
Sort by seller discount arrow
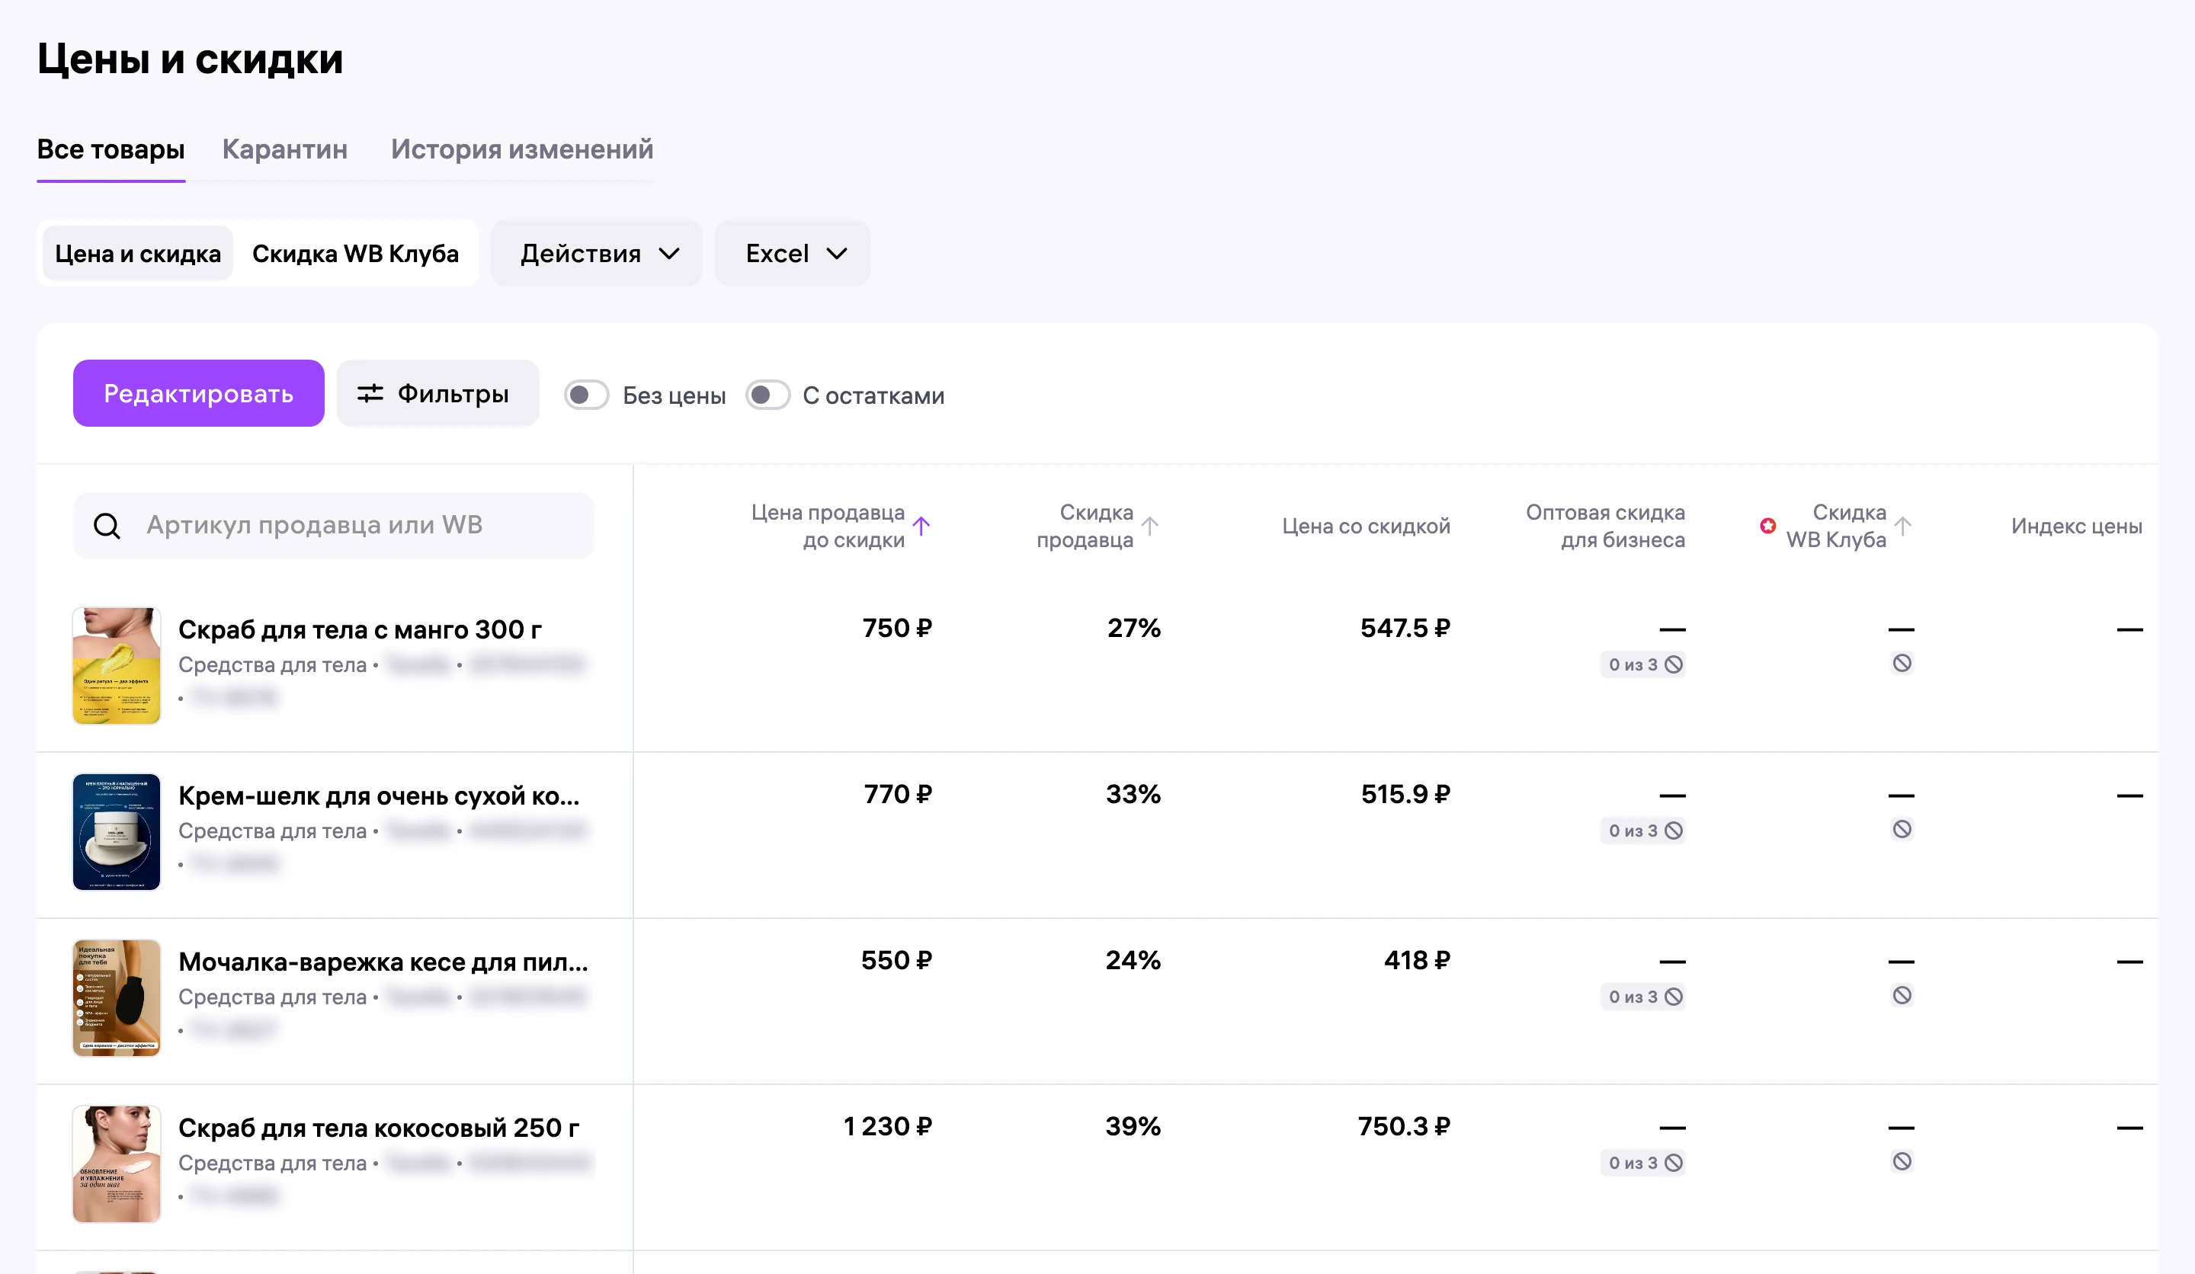1150,526
